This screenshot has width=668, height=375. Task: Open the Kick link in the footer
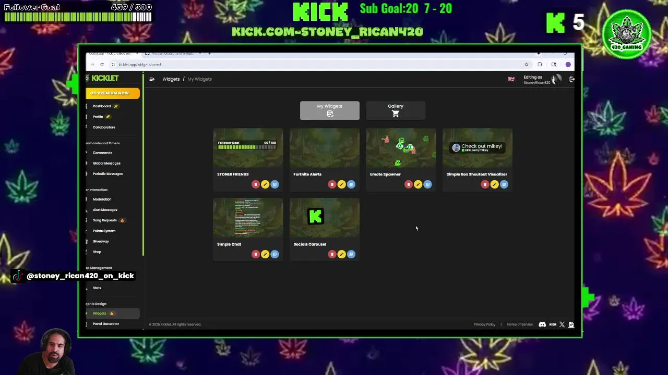pyautogui.click(x=553, y=324)
